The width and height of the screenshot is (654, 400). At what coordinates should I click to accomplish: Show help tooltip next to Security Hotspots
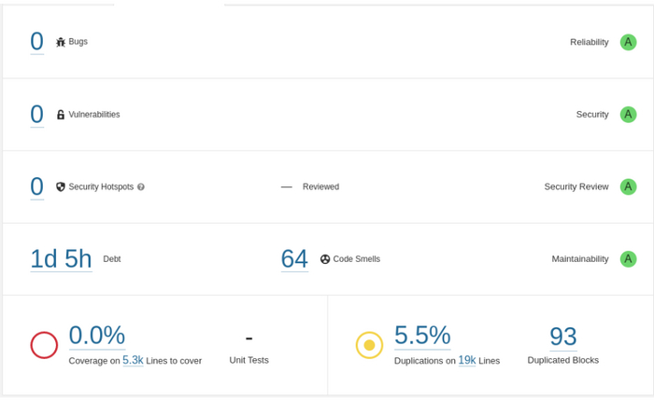point(141,186)
